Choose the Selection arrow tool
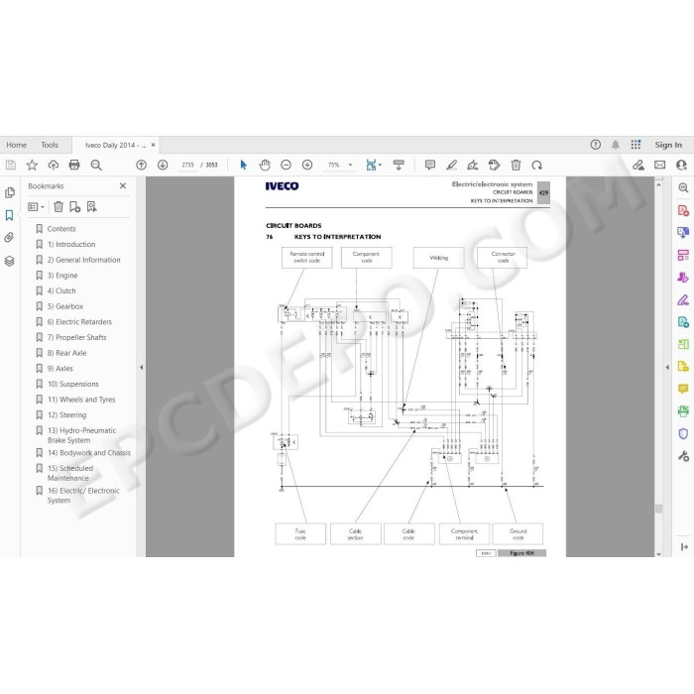 click(244, 166)
